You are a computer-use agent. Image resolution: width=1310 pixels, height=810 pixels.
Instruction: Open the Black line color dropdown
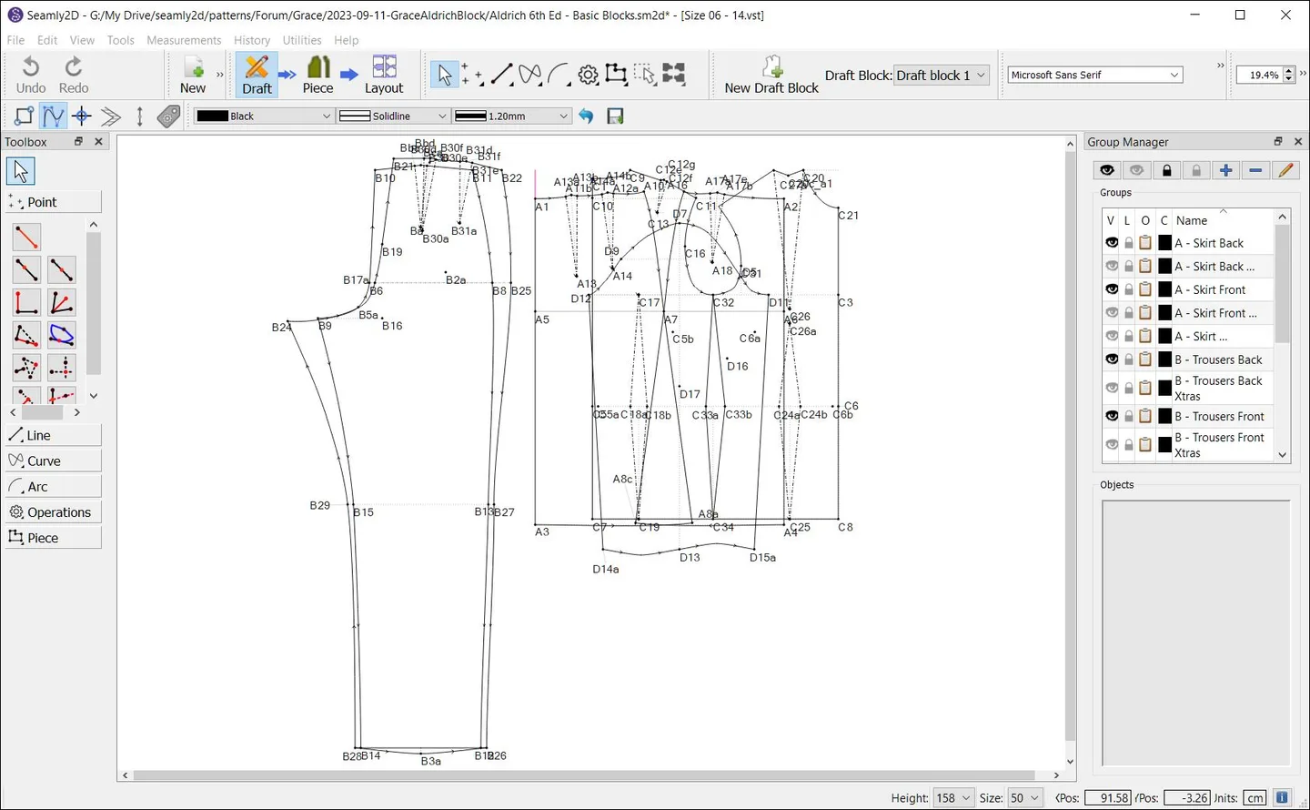click(x=264, y=116)
